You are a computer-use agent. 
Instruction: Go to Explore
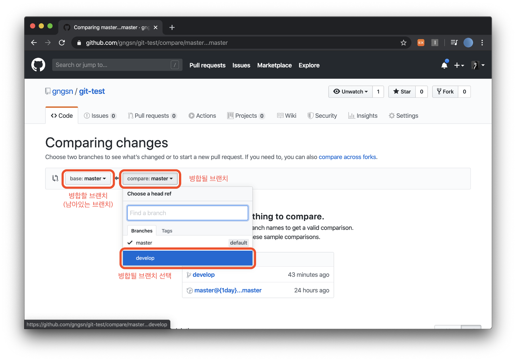[309, 65]
